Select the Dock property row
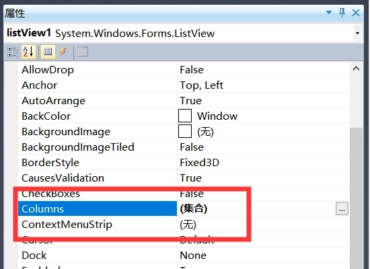The height and width of the screenshot is (269, 370). click(183, 255)
